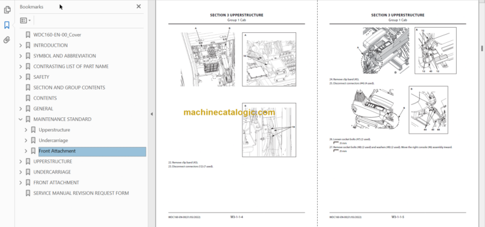Go to CONTRASTING LIST OF PART NAME
Screen dimensions: 485x227
click(x=71, y=66)
